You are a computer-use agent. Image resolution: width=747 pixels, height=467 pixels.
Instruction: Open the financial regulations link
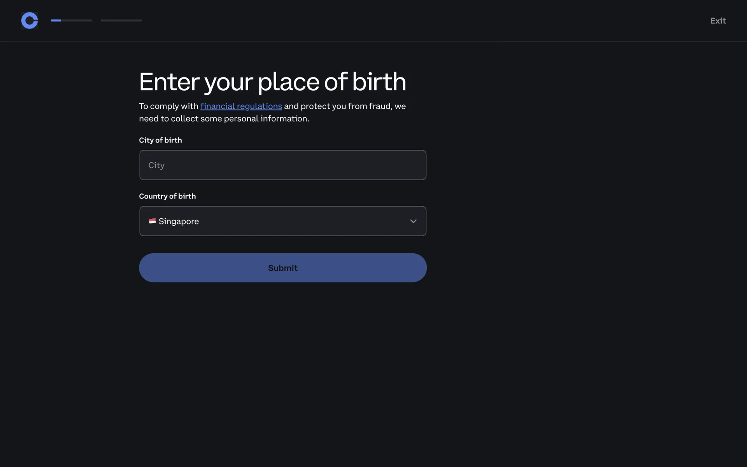241,106
